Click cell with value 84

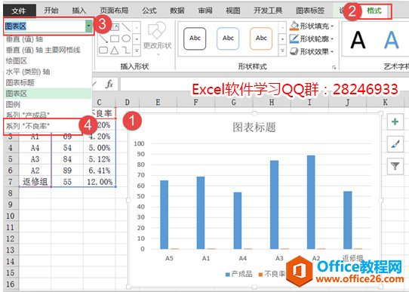67,159
